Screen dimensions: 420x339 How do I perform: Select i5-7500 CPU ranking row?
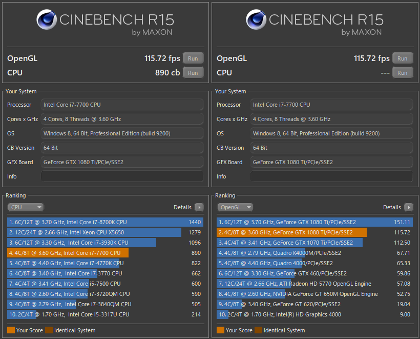pyautogui.click(x=106, y=284)
